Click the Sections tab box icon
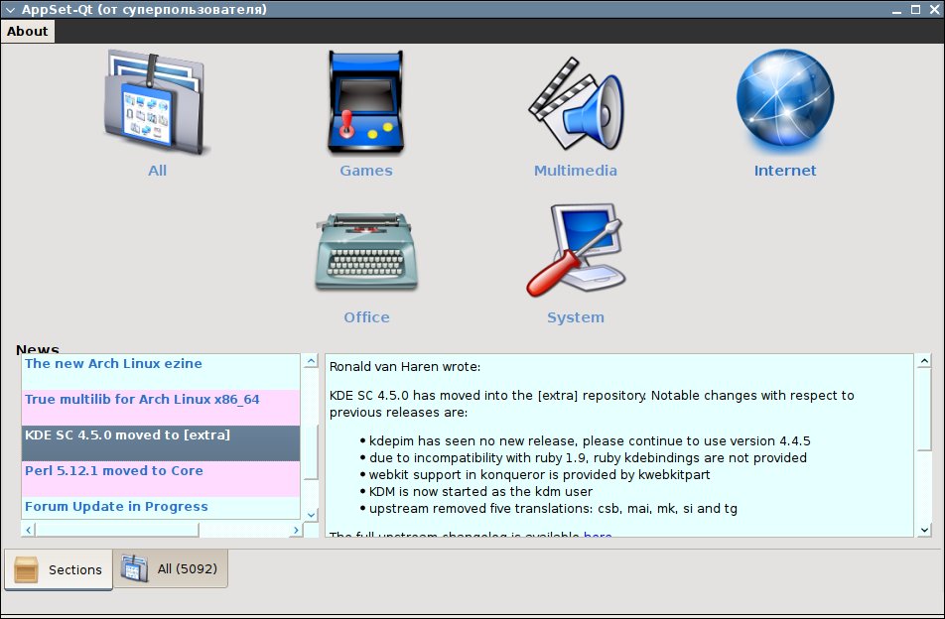This screenshot has height=619, width=945. tap(26, 569)
